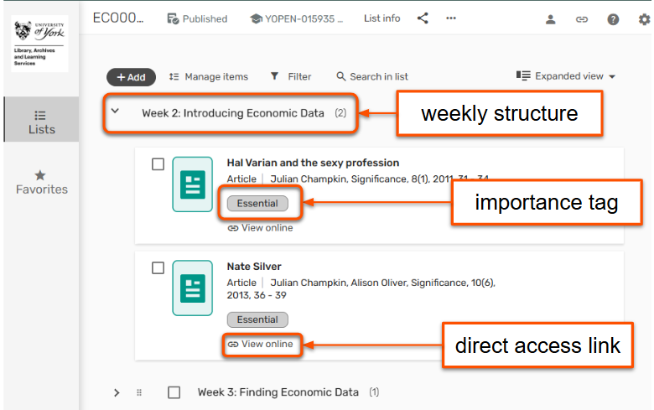Click the Nate Silver article document icon
Image resolution: width=654 pixels, height=410 pixels.
click(193, 288)
